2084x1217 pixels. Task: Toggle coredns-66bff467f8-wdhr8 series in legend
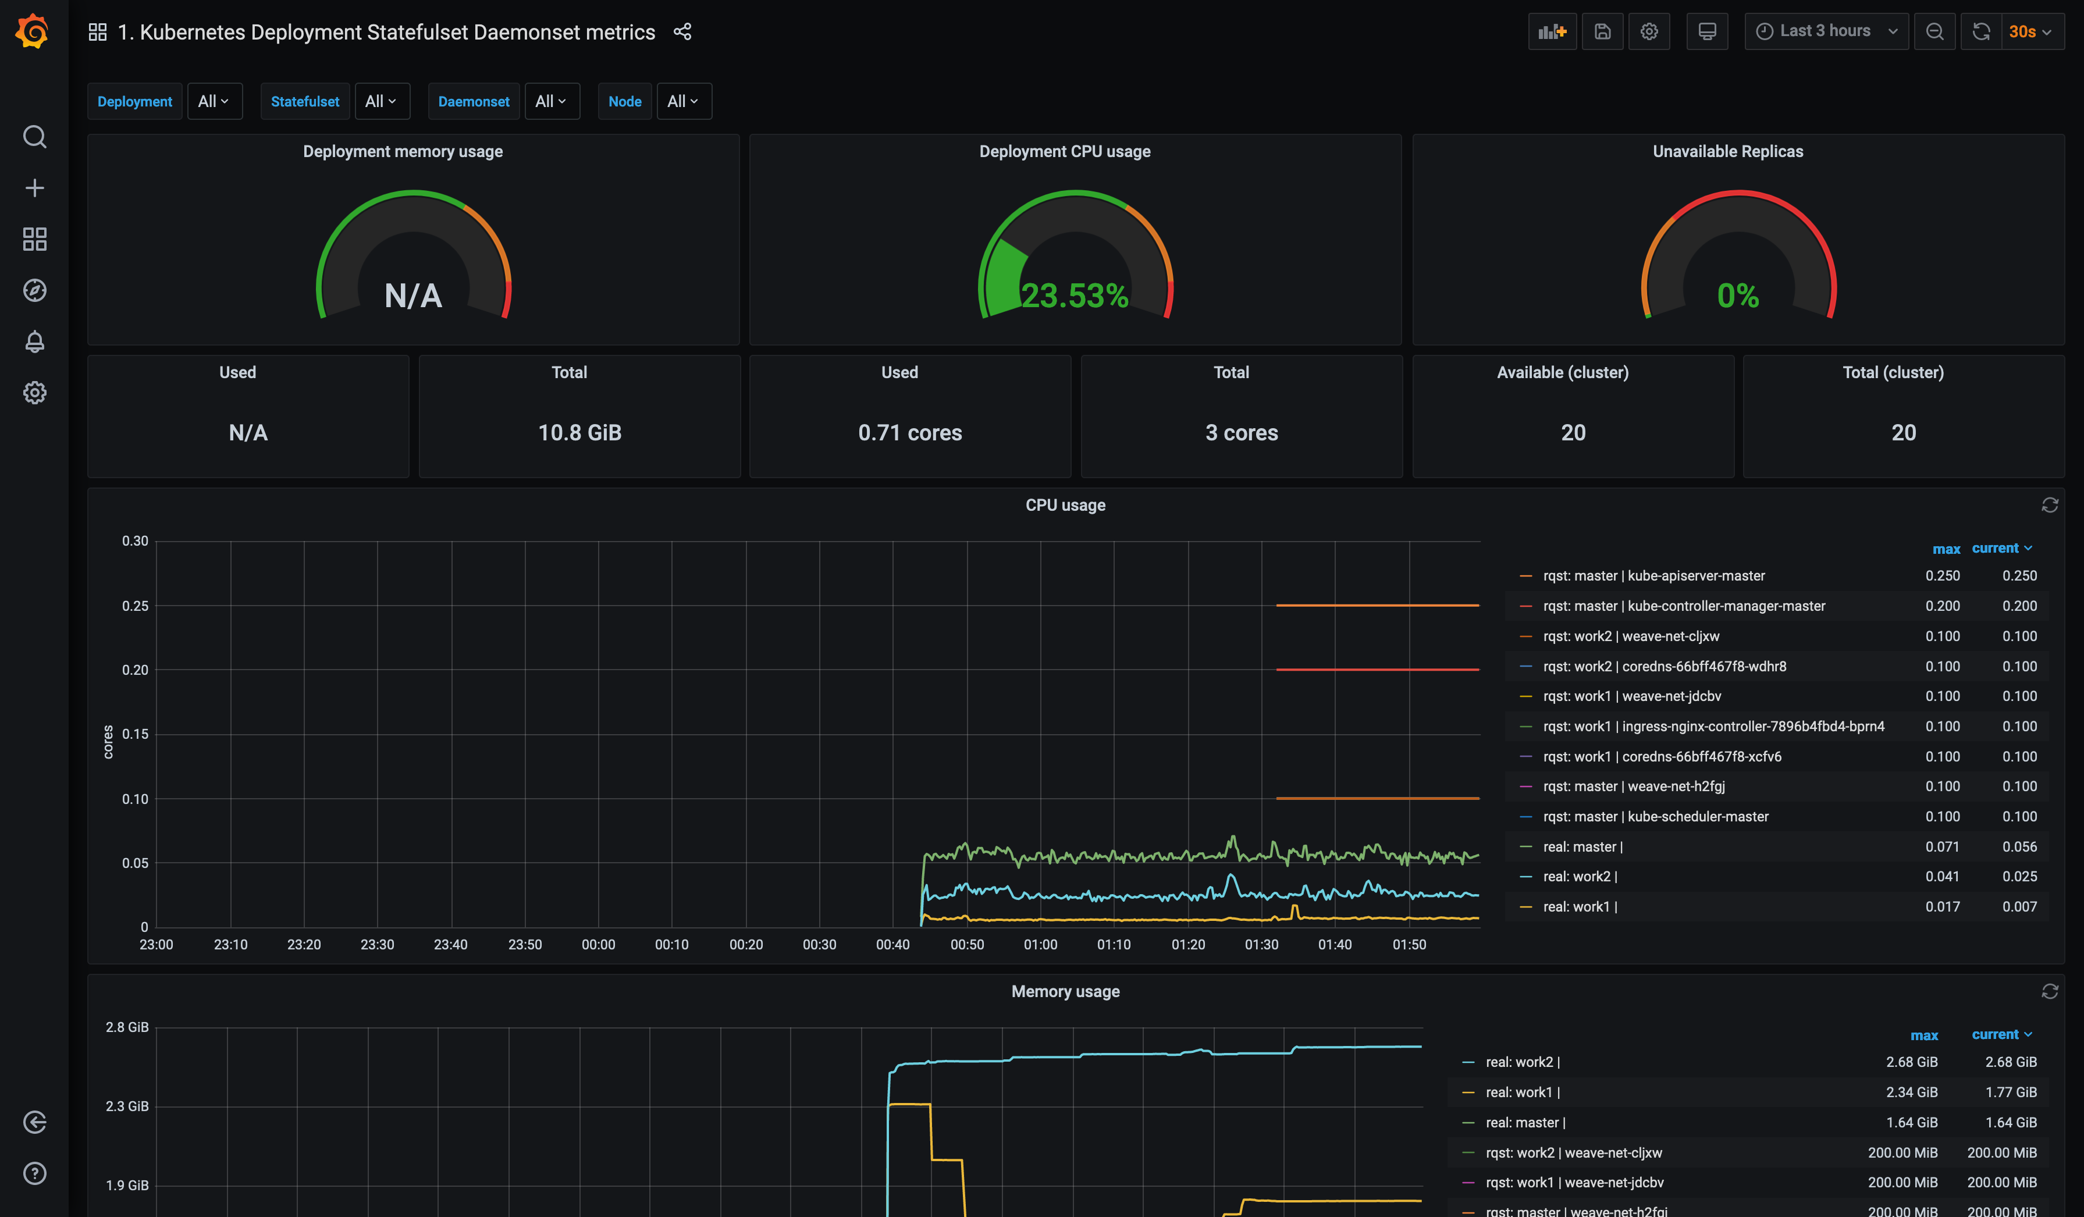1664,666
